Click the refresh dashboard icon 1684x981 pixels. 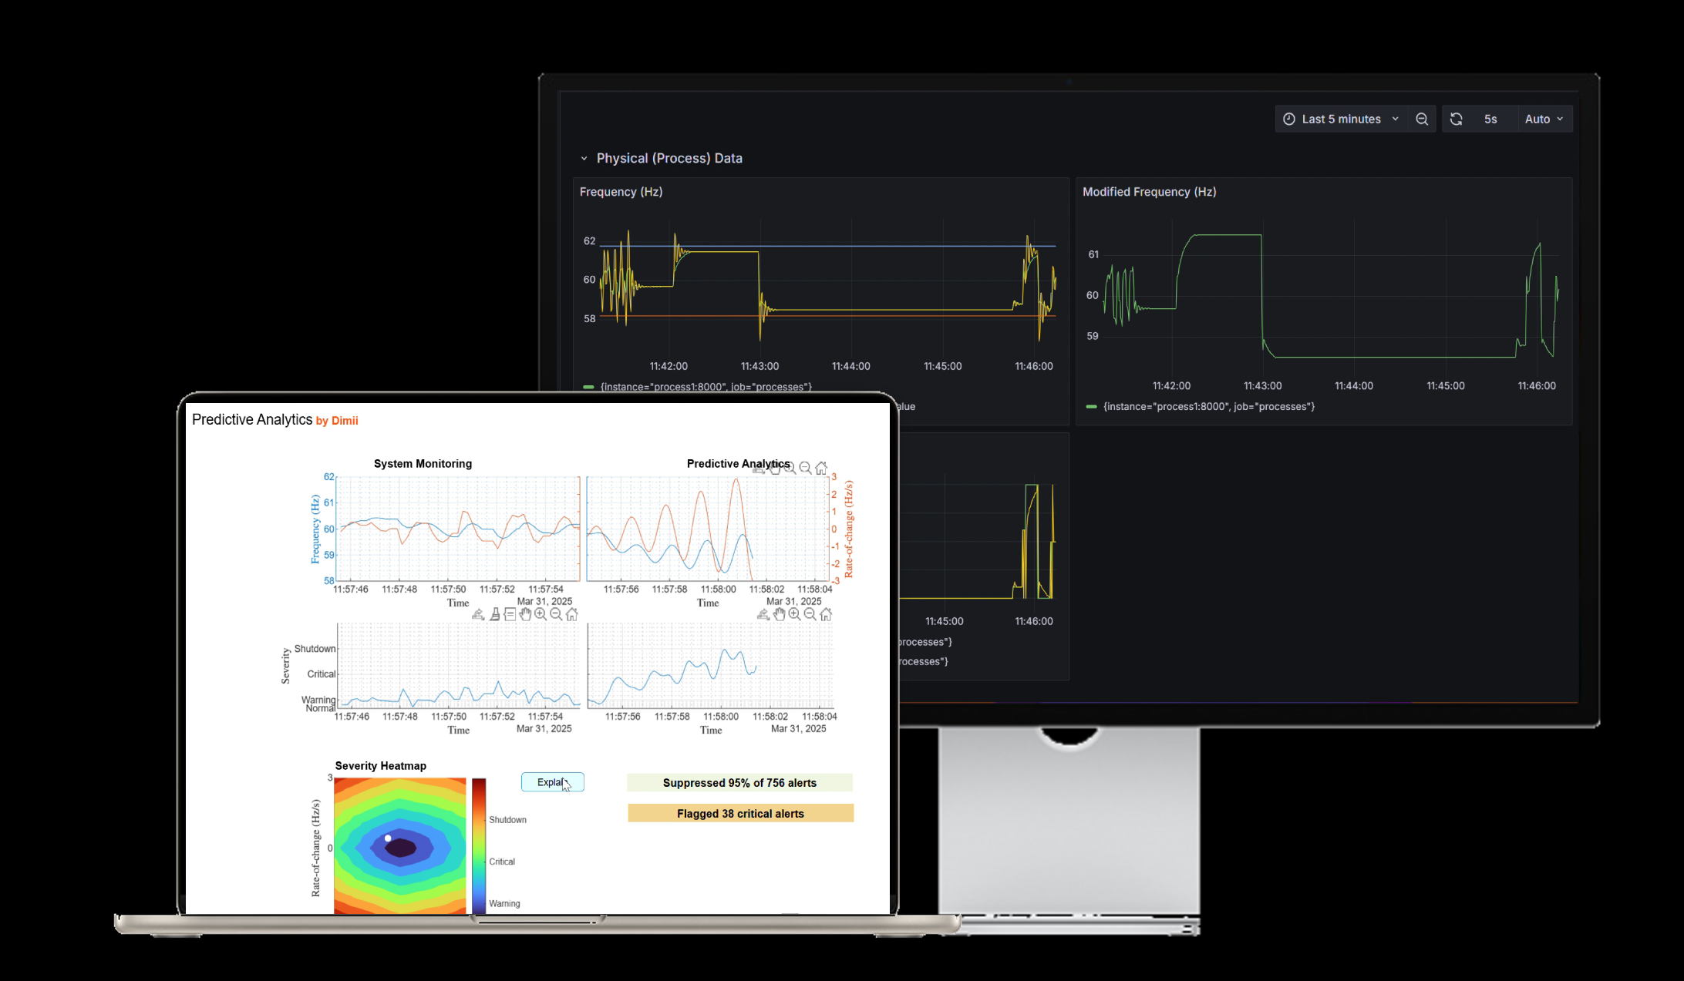pyautogui.click(x=1456, y=119)
